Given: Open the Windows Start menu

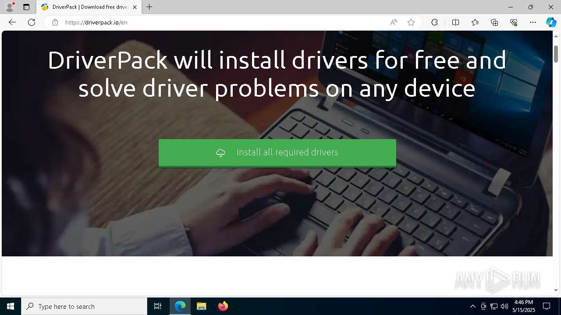Looking at the screenshot, I should pyautogui.click(x=11, y=306).
